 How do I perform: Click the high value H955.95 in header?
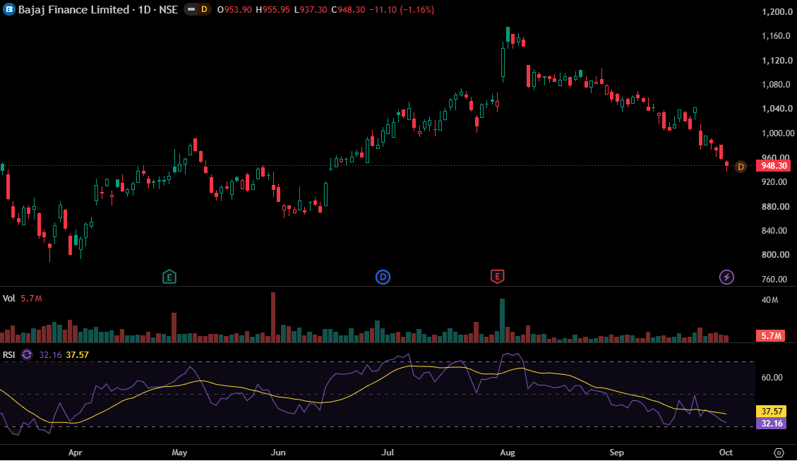[272, 10]
